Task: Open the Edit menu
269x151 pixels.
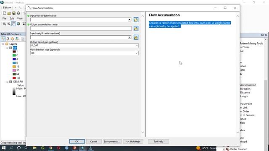Action: [12, 18]
